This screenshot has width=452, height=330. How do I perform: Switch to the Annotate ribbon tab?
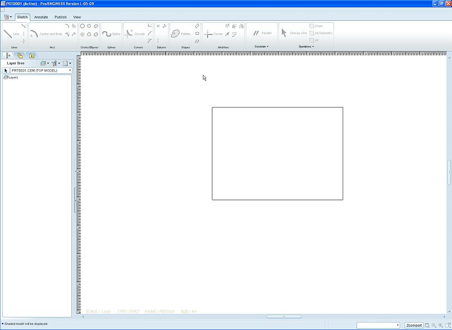click(x=41, y=17)
